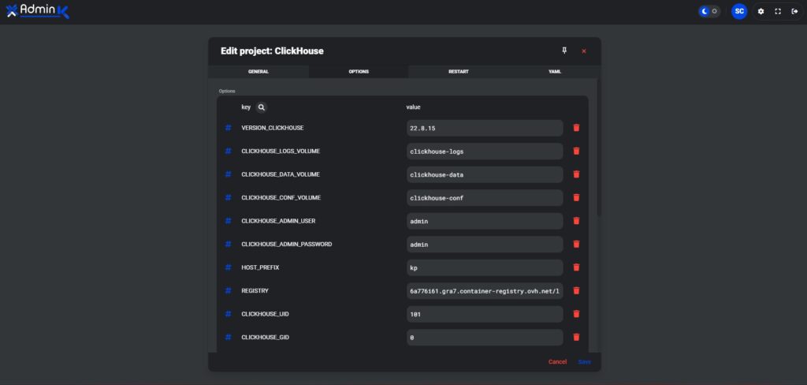Switch to the RESTART tab
The image size is (807, 385).
click(x=459, y=72)
